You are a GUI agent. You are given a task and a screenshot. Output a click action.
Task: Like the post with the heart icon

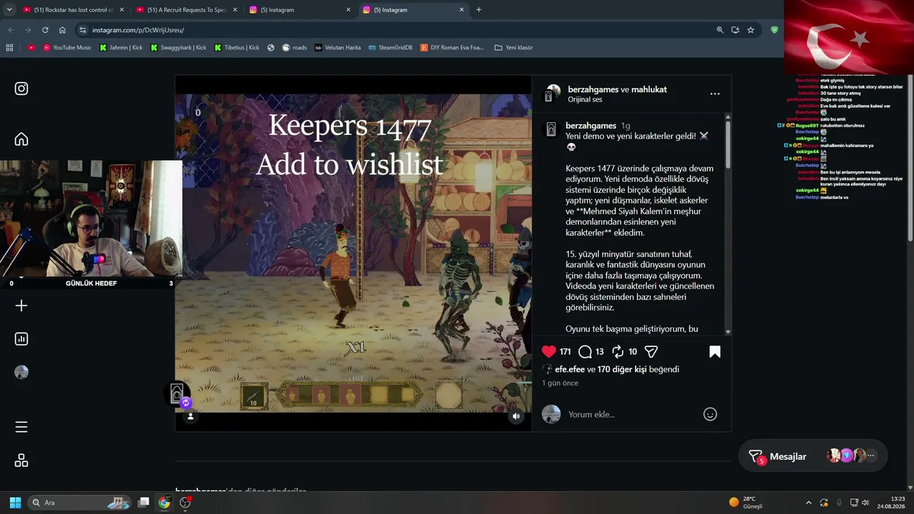548,351
